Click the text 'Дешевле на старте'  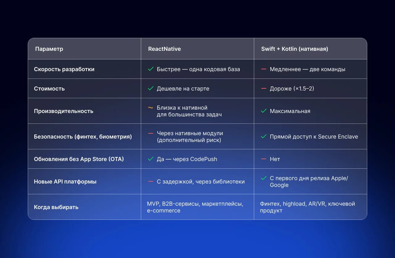[x=183, y=88]
